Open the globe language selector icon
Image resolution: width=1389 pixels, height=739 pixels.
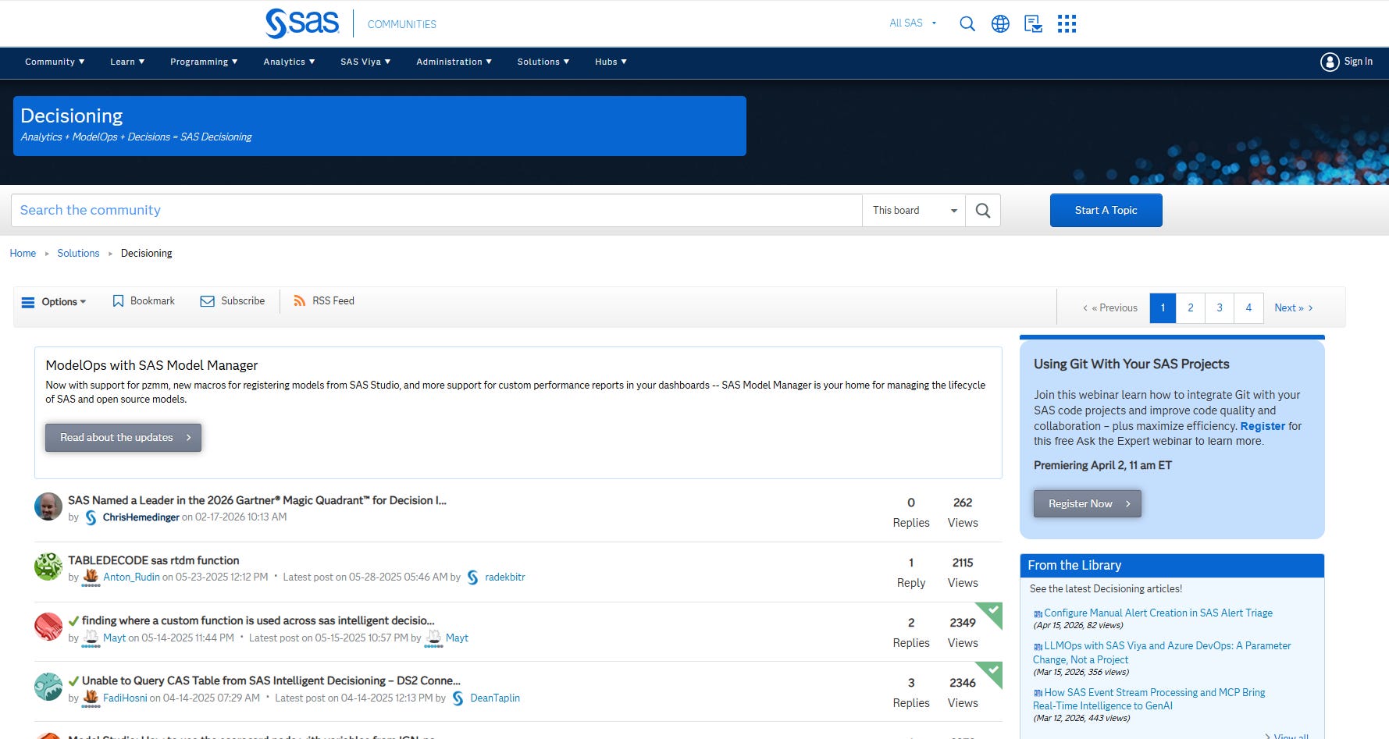click(1000, 23)
